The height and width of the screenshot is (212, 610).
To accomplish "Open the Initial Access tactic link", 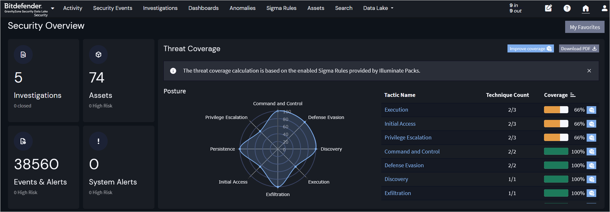I will (400, 124).
